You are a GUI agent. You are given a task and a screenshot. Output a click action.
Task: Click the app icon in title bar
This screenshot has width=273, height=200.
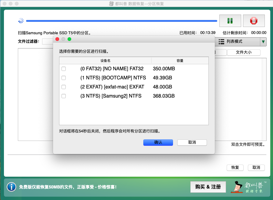coord(112,4)
